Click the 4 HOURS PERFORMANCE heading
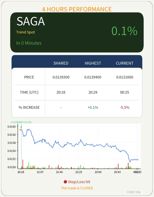Screen dimensions: 154x197 click(x=77, y=9)
